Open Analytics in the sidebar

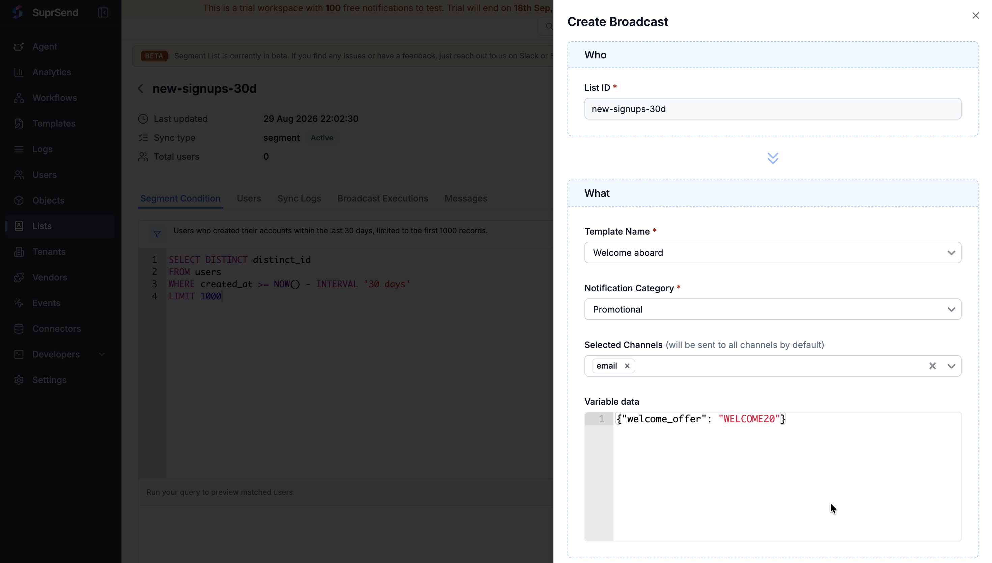(61, 72)
